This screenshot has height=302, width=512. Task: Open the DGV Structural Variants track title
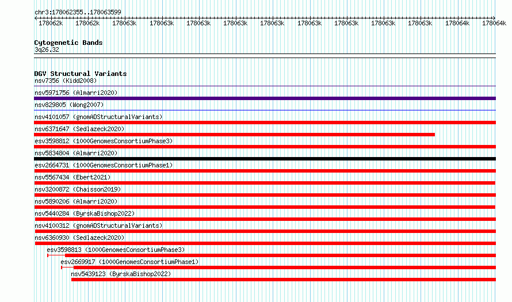(81, 74)
